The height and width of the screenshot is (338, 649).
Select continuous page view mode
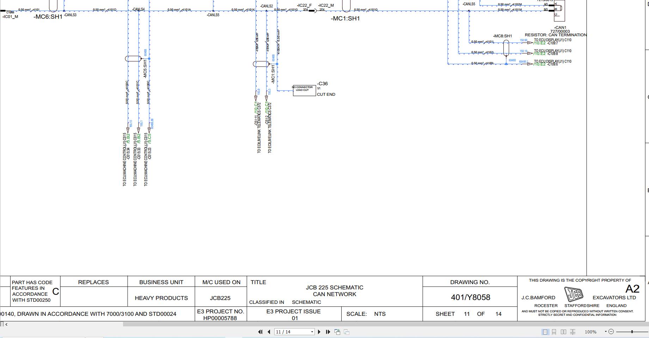point(554,332)
